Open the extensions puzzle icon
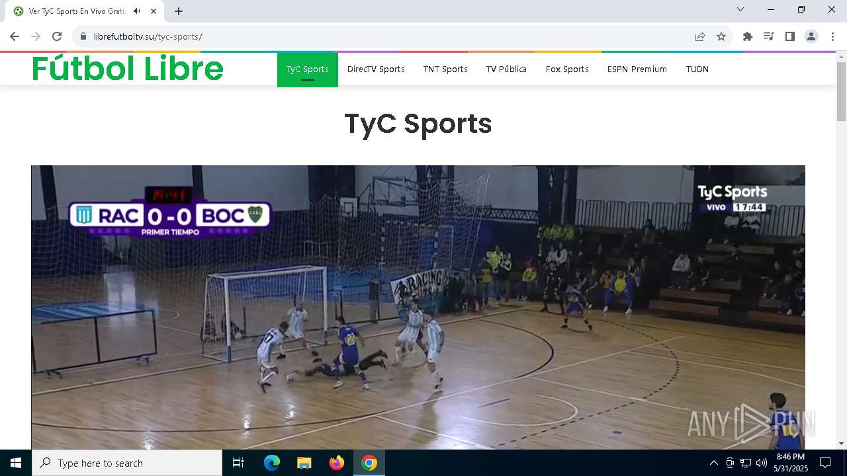The height and width of the screenshot is (476, 847). point(748,36)
